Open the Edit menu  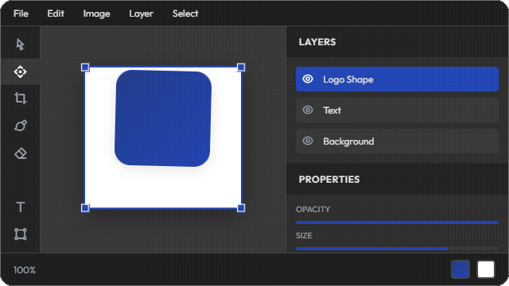tap(56, 14)
